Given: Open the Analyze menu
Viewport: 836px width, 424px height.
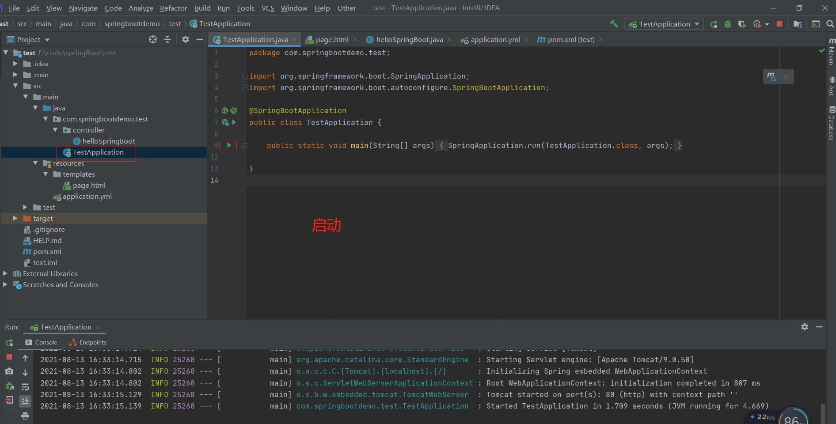Looking at the screenshot, I should click(x=141, y=8).
